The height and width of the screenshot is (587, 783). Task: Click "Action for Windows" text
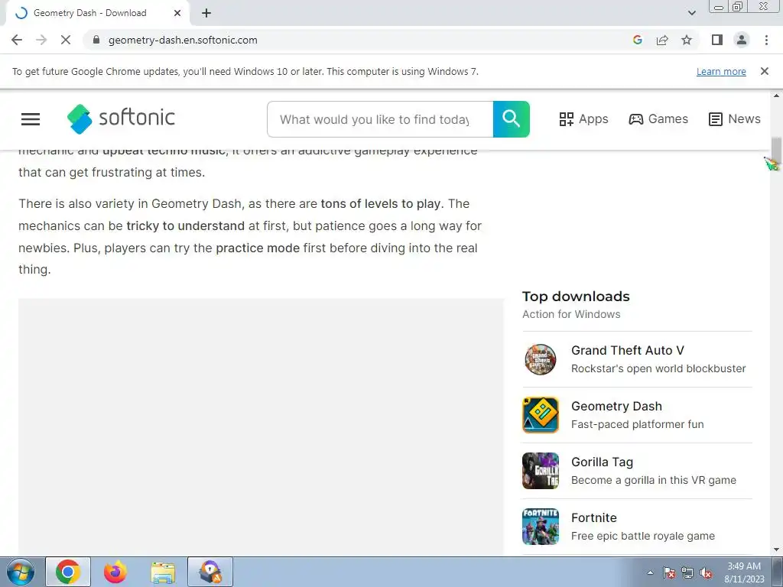pyautogui.click(x=571, y=314)
